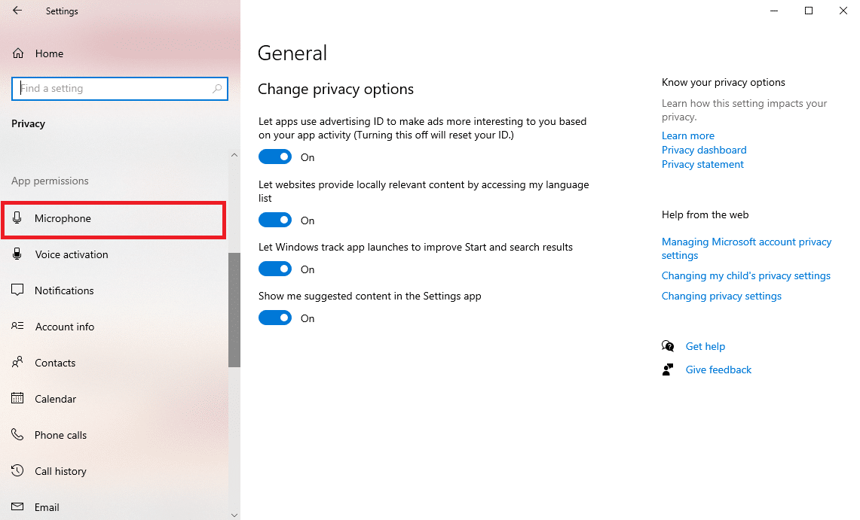Viewport: 860px width, 520px height.
Task: Select the Microphone permission icon
Action: tap(17, 218)
